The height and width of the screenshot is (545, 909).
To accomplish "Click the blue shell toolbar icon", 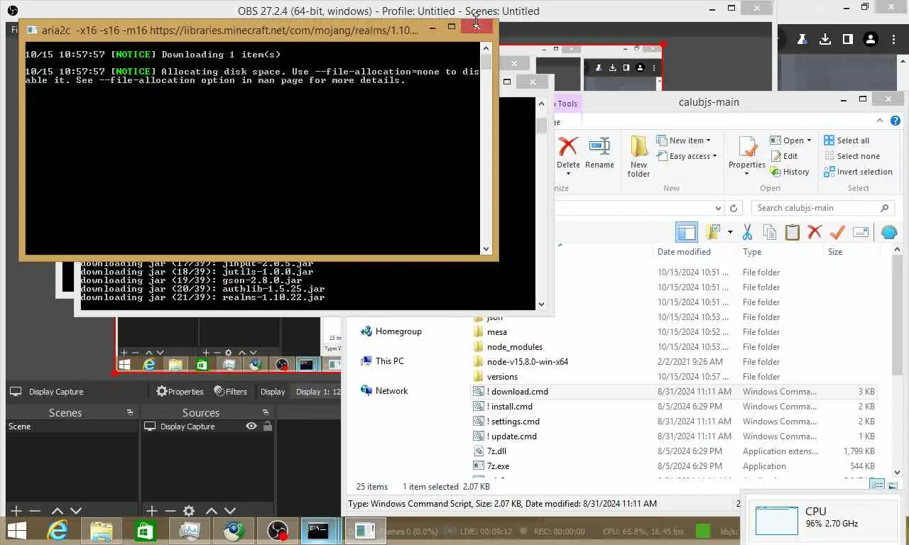I will (x=888, y=232).
